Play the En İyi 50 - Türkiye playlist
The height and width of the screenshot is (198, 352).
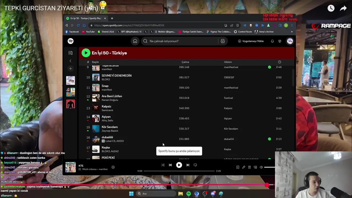coord(86,53)
